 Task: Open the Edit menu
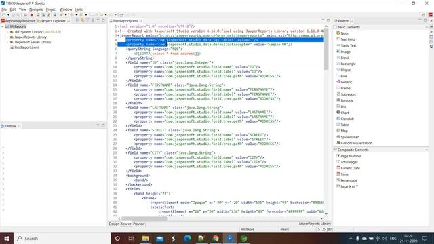click(13, 9)
